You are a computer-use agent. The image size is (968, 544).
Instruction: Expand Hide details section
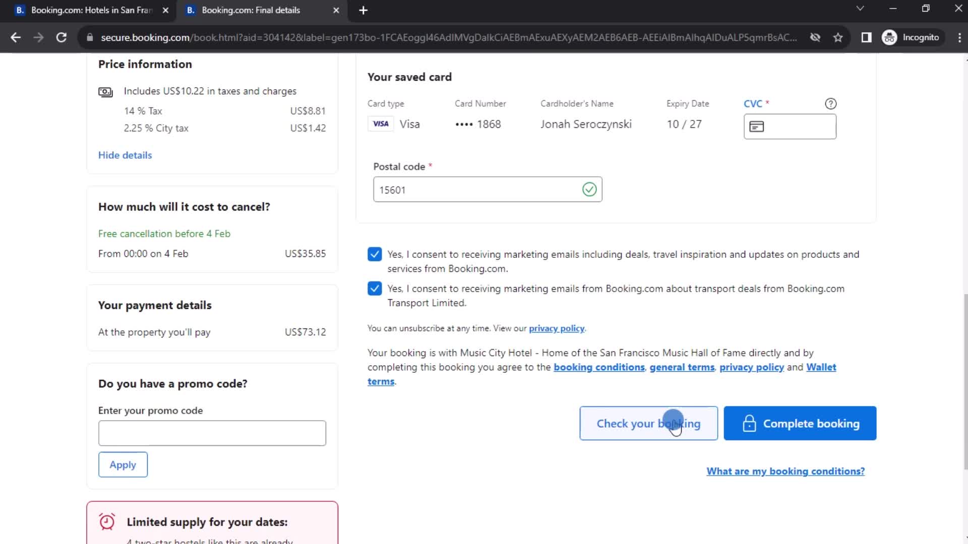coord(125,155)
